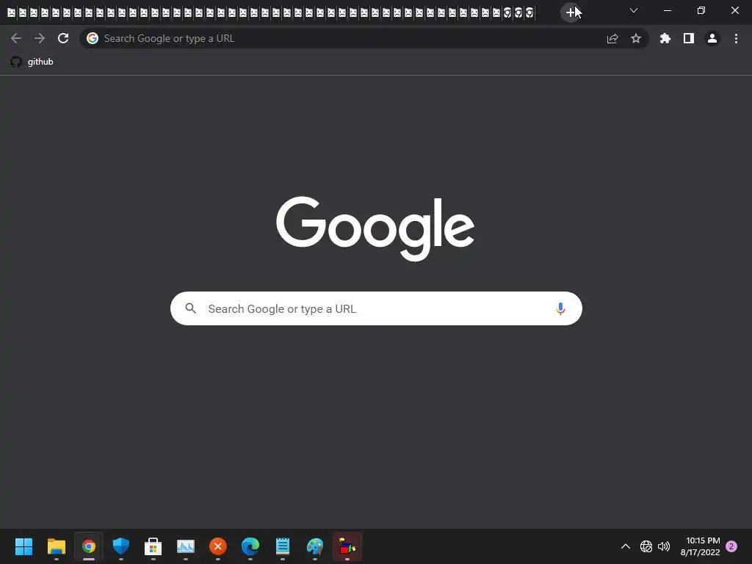Click the Chrome icon on the taskbar
The height and width of the screenshot is (564, 752).
click(x=89, y=546)
